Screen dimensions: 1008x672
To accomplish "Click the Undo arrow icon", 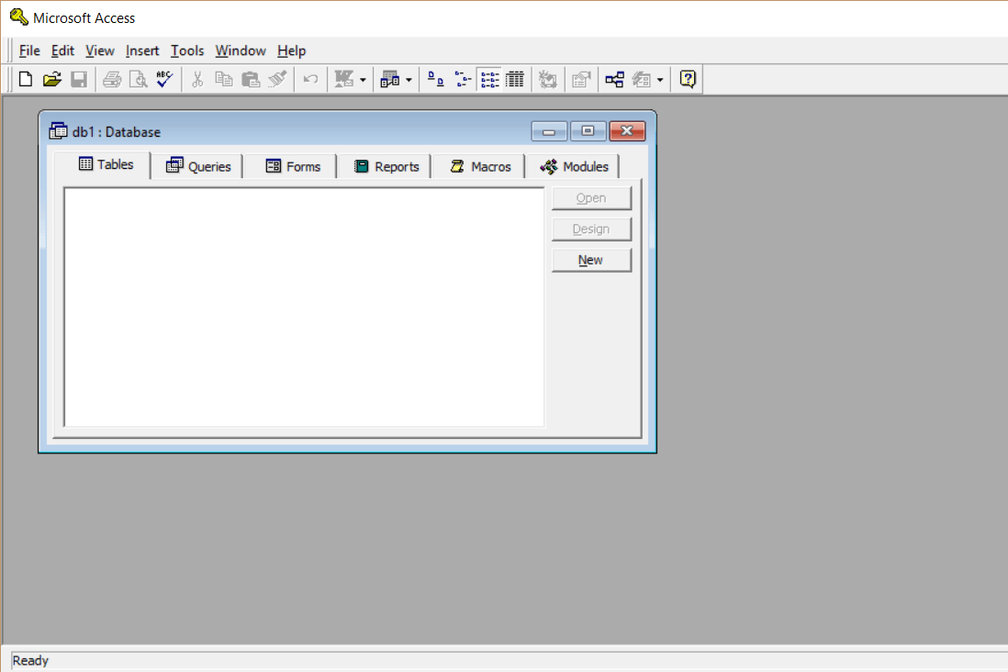I will (310, 79).
